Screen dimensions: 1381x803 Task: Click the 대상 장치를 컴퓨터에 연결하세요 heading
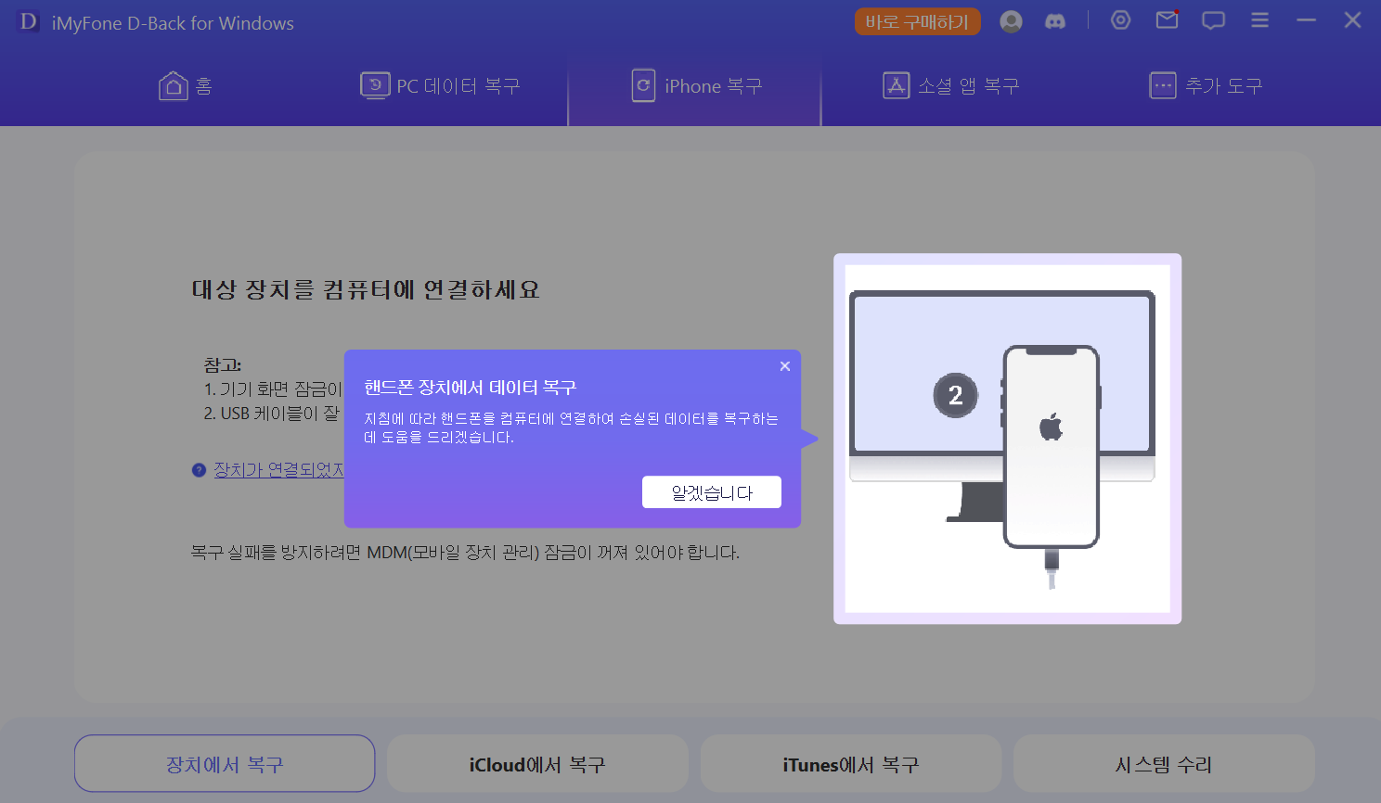(366, 290)
